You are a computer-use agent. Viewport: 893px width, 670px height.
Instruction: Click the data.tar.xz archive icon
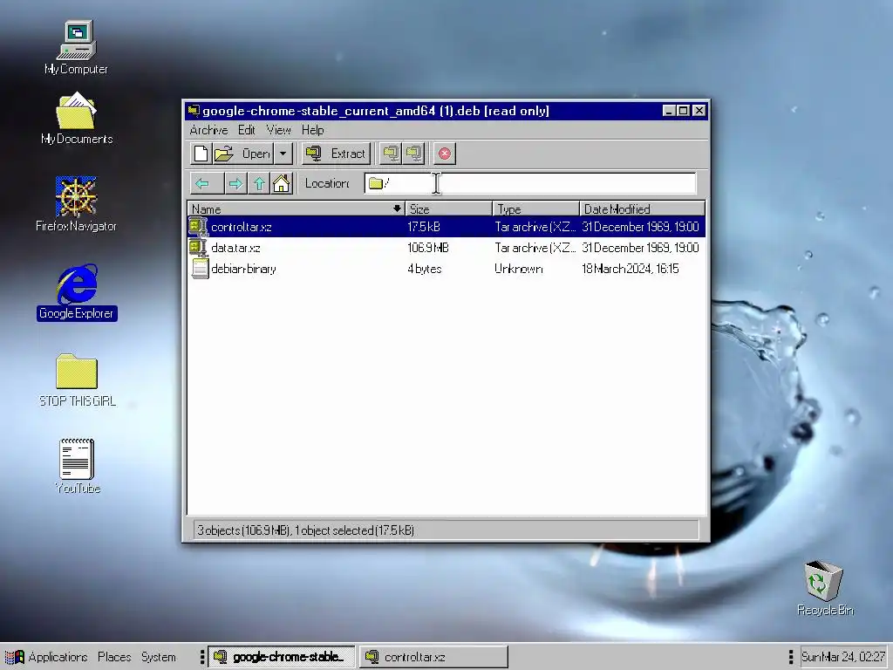point(198,248)
